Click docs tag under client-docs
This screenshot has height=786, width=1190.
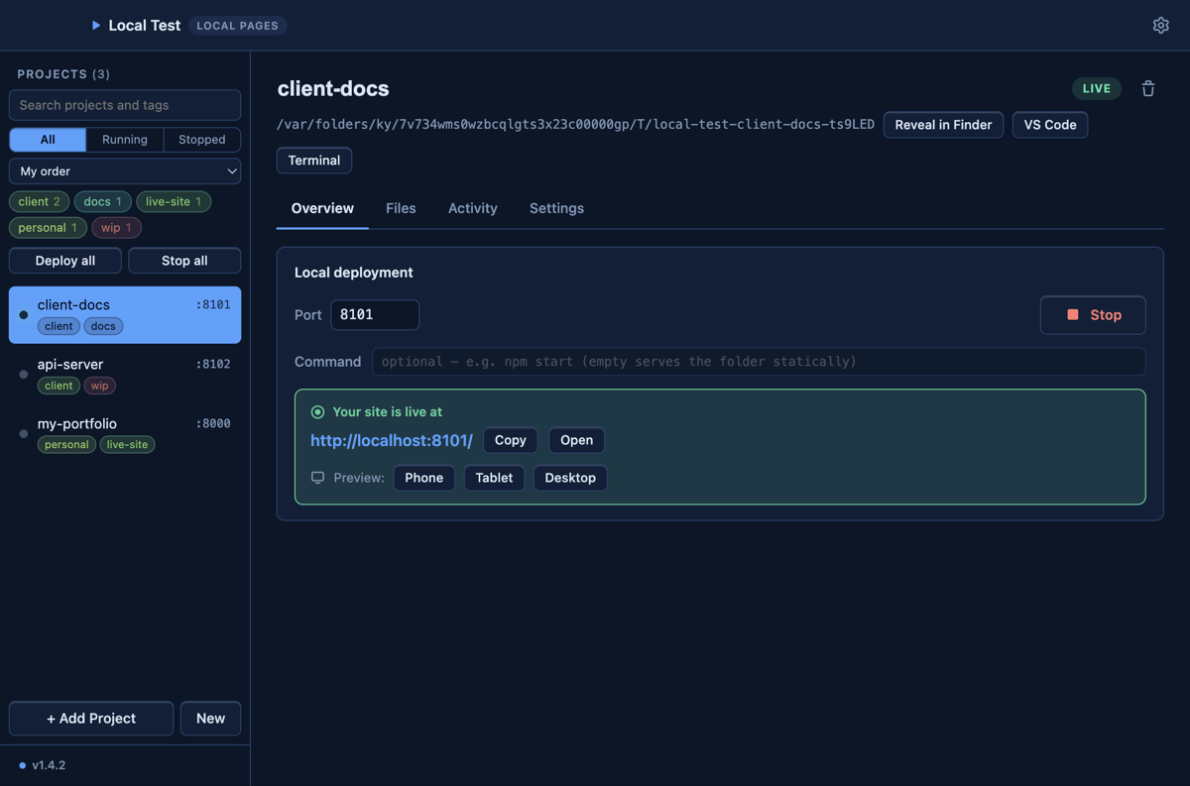click(x=103, y=326)
